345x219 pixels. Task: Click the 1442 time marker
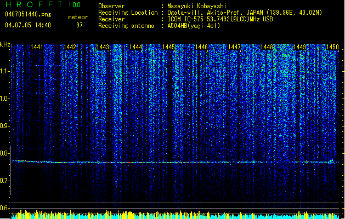click(70, 47)
